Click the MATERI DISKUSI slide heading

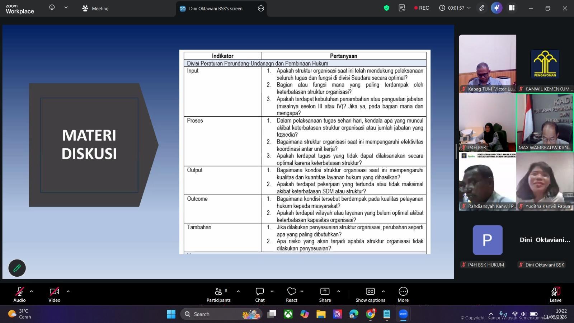coord(89,144)
